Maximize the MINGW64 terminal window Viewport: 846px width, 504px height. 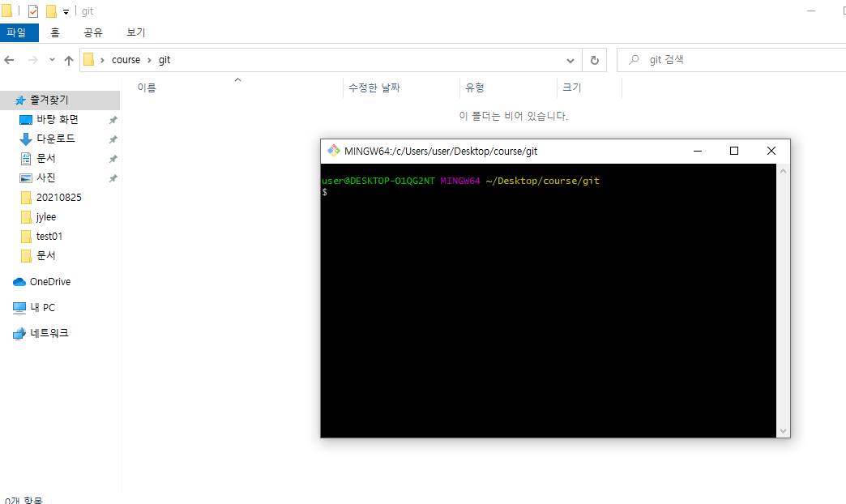734,151
